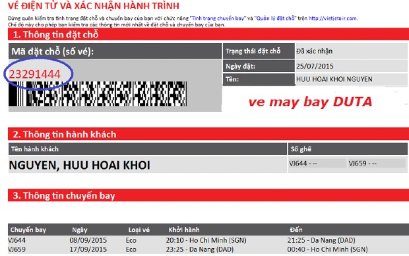The height and width of the screenshot is (256, 409).
Task: Click the '3. Thông tin chuyến bay' header
Action: [x=208, y=195]
